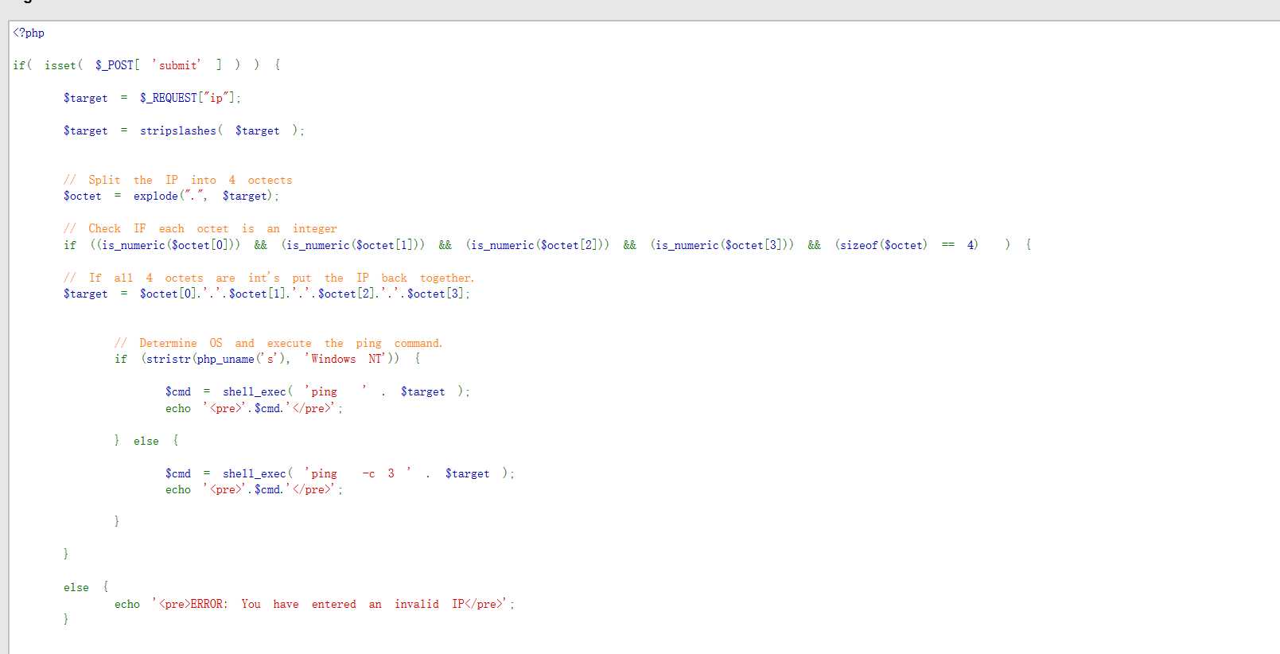Click is_numeric($octet[0]) in the condition
The height and width of the screenshot is (654, 1280).
[168, 245]
